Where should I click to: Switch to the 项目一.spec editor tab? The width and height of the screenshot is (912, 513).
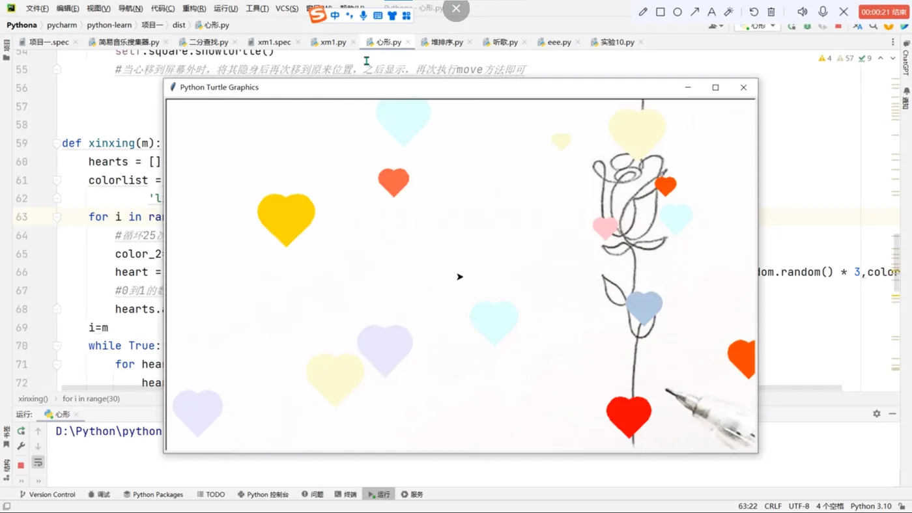[49, 42]
